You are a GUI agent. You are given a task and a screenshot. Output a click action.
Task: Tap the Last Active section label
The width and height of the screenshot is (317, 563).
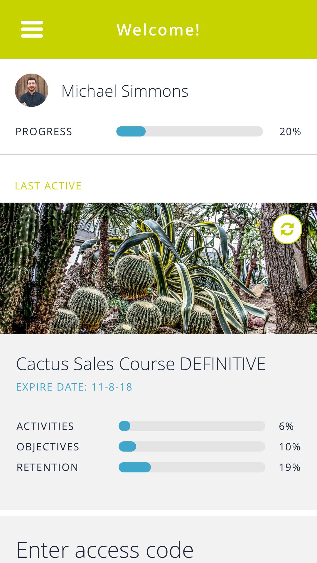[x=48, y=186]
